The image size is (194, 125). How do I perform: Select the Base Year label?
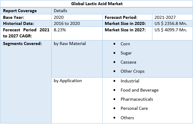(14, 17)
